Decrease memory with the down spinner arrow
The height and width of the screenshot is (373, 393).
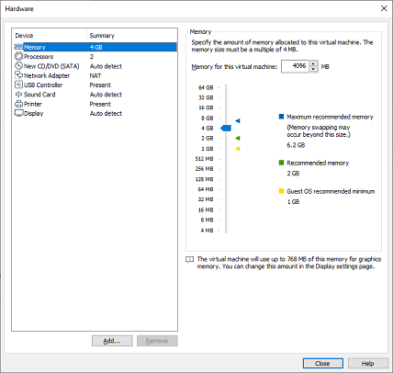coord(313,69)
